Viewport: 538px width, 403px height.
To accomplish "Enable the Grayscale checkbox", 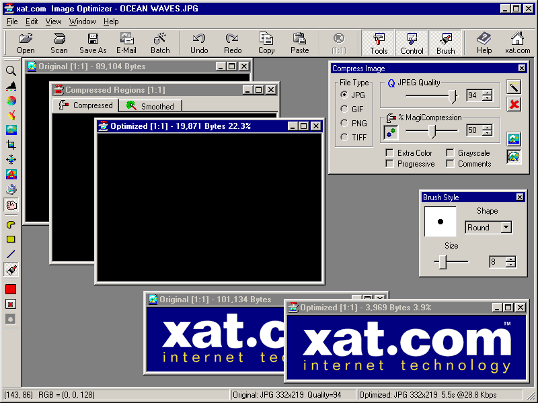I will tap(450, 152).
